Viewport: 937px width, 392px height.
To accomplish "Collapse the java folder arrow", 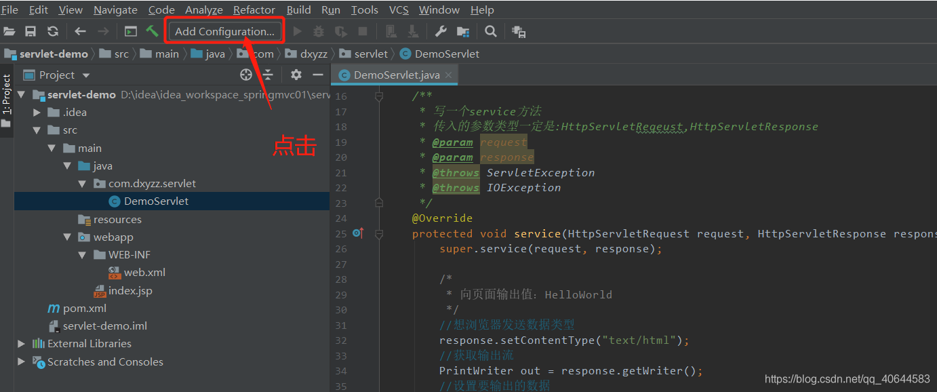I will 67,165.
